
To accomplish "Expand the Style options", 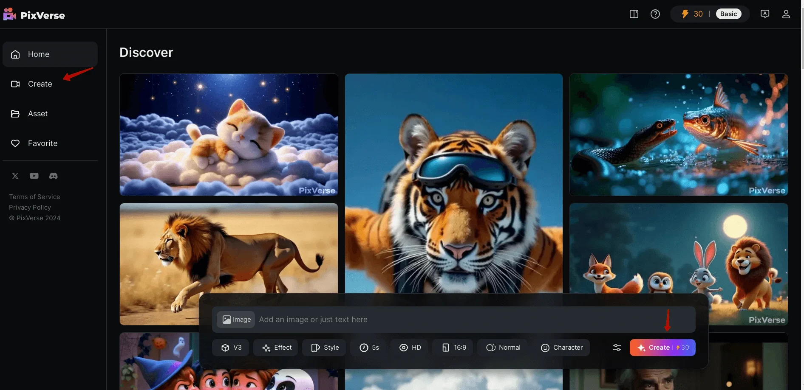I will pyautogui.click(x=325, y=348).
